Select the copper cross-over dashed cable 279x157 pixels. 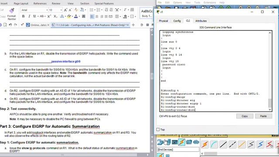click(x=232, y=144)
